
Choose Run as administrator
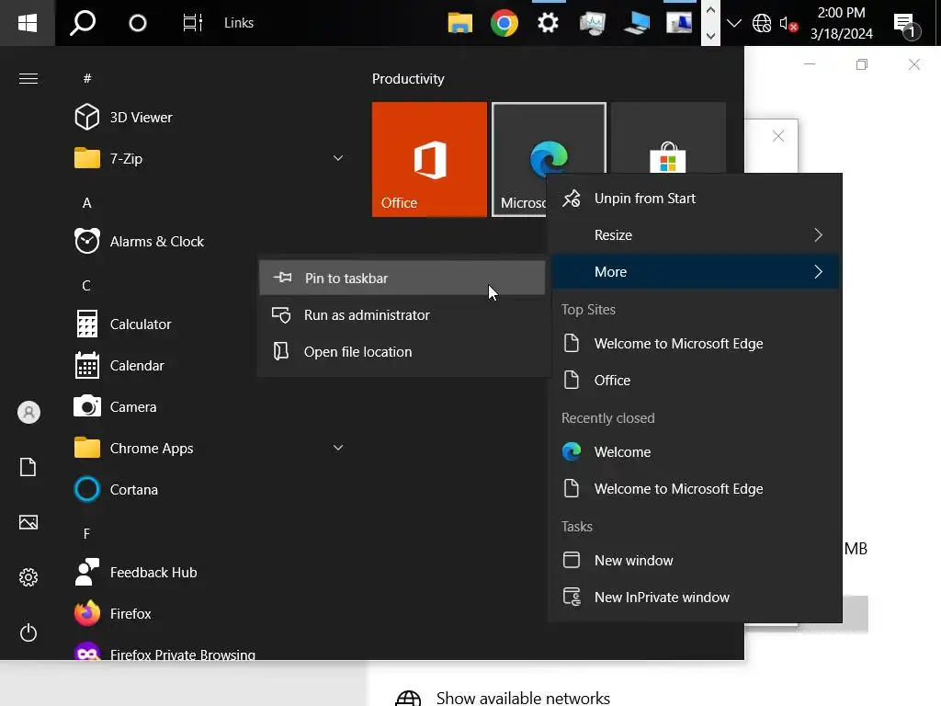click(402, 315)
